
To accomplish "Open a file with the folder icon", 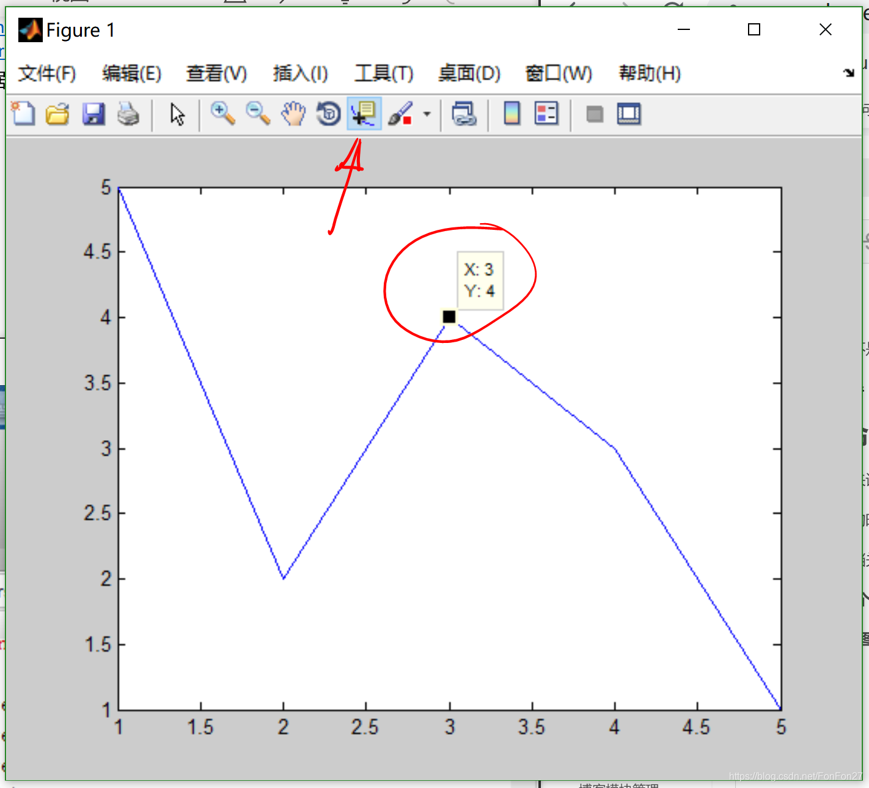I will tap(58, 114).
